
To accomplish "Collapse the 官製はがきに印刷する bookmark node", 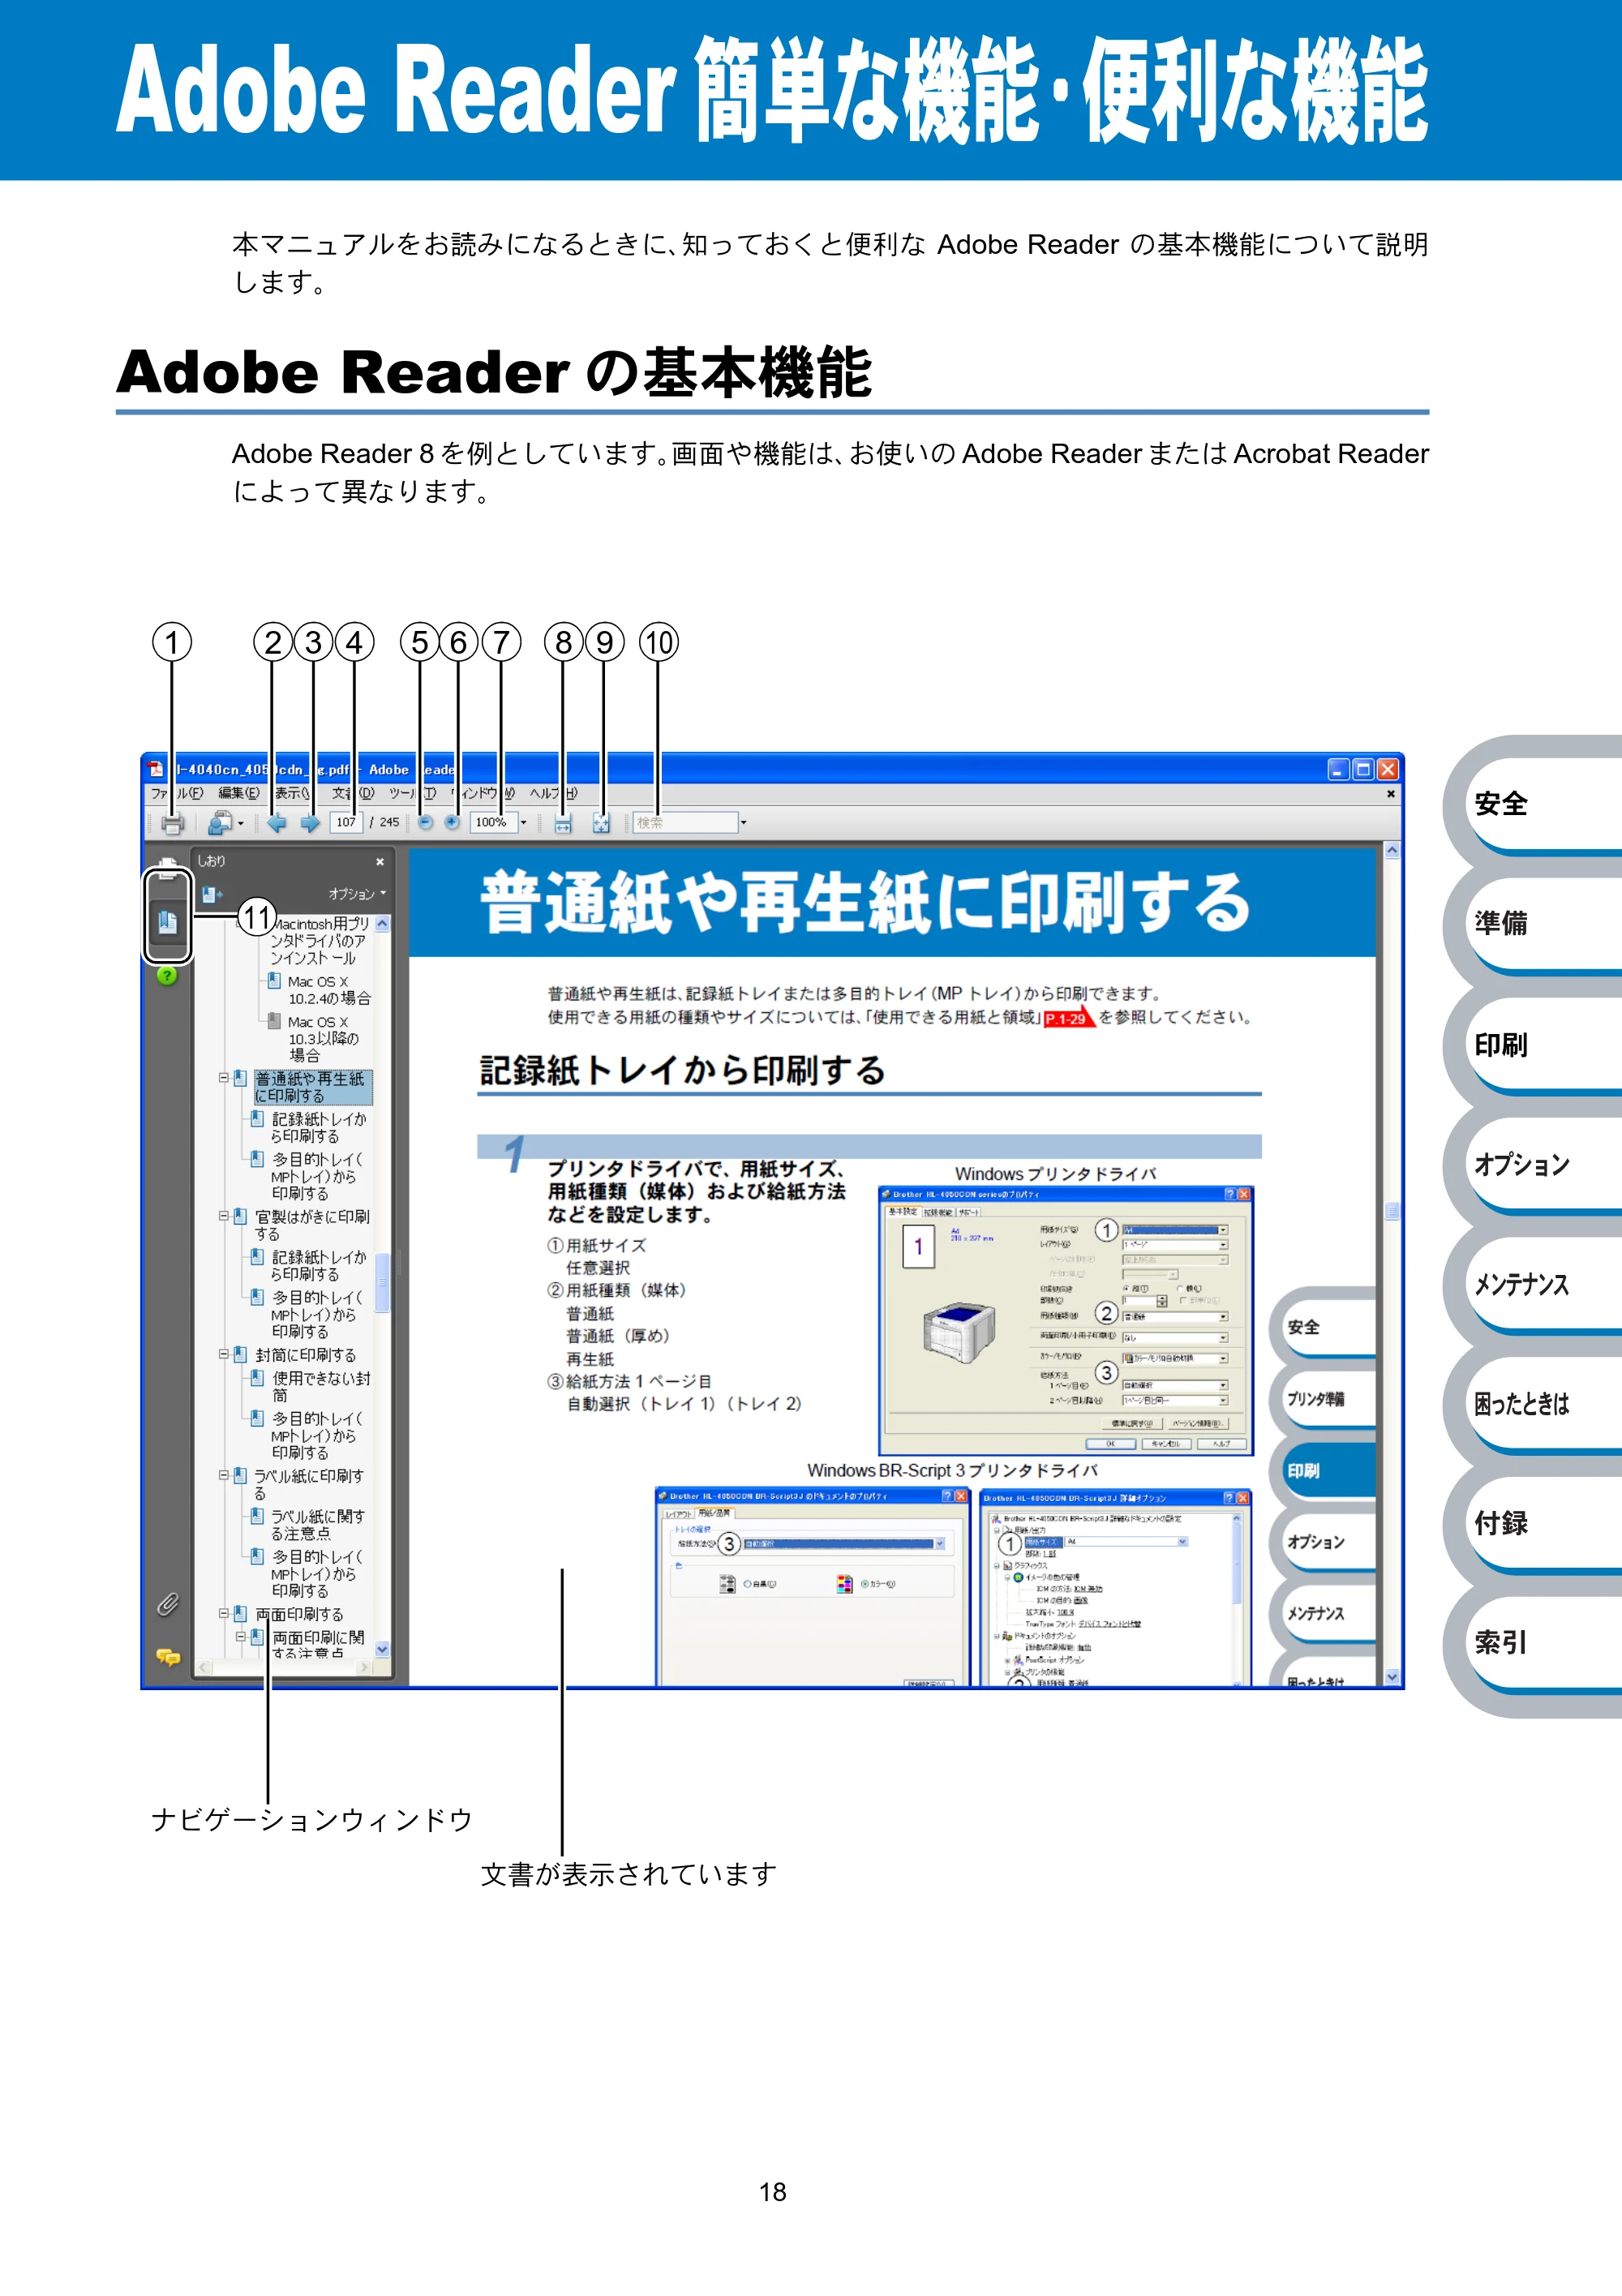I will pyautogui.click(x=223, y=1216).
